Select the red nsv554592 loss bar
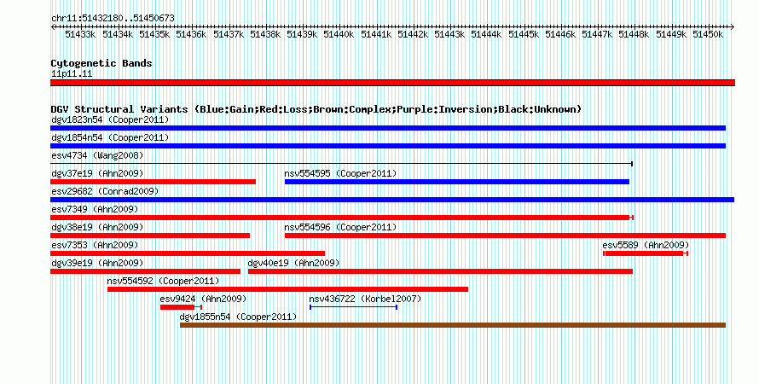Image resolution: width=759 pixels, height=384 pixels. point(287,289)
